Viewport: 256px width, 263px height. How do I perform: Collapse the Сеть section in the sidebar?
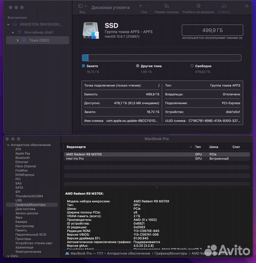(8, 256)
